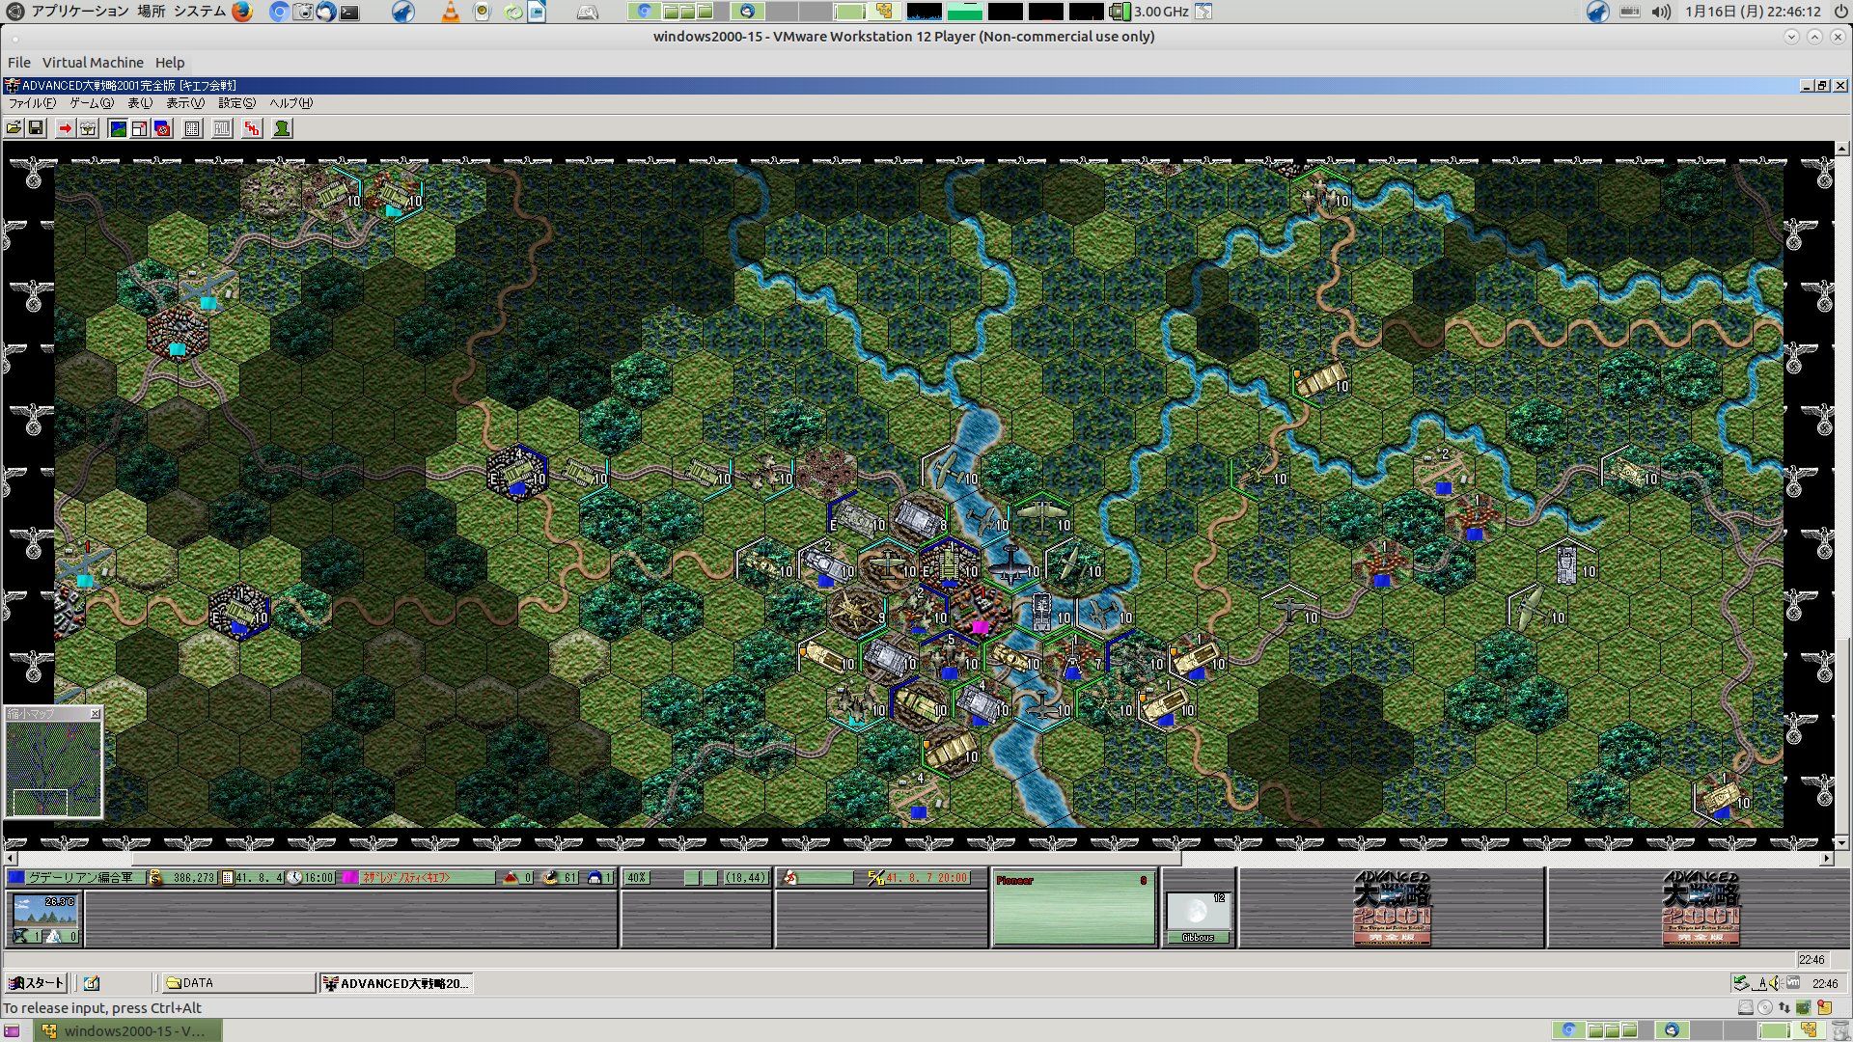This screenshot has width=1853, height=1042.
Task: Click the clock icon next to 16:00
Action: 295,878
